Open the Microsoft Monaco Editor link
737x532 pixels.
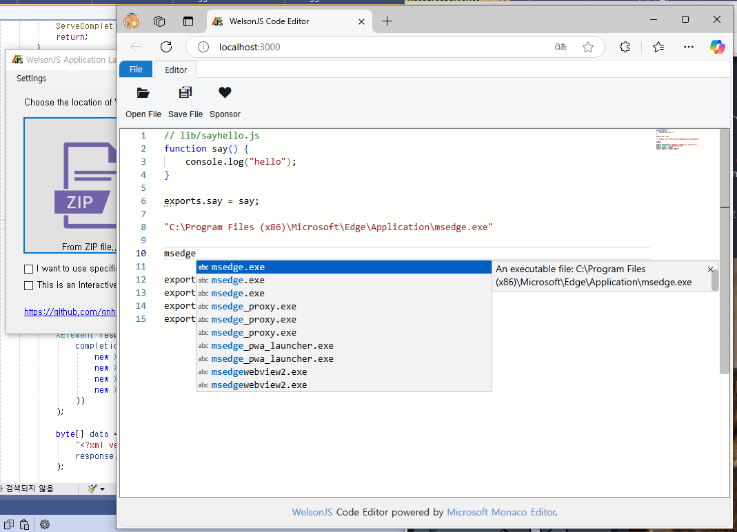[501, 512]
